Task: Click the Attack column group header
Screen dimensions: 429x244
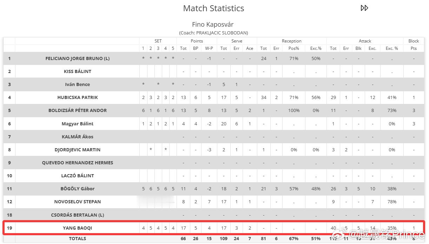Action: coord(365,41)
